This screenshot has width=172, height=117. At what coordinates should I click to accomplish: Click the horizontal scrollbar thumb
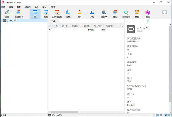pyautogui.click(x=64, y=112)
